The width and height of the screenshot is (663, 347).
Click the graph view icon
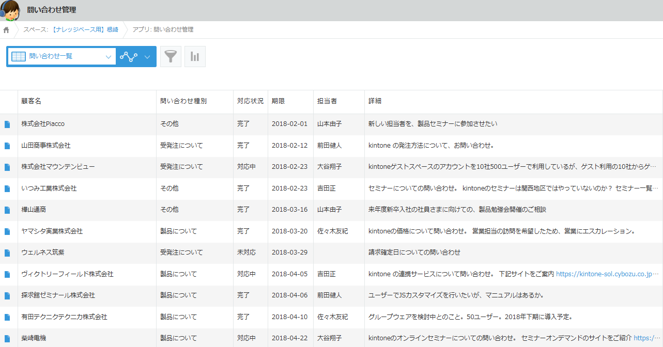coord(129,57)
